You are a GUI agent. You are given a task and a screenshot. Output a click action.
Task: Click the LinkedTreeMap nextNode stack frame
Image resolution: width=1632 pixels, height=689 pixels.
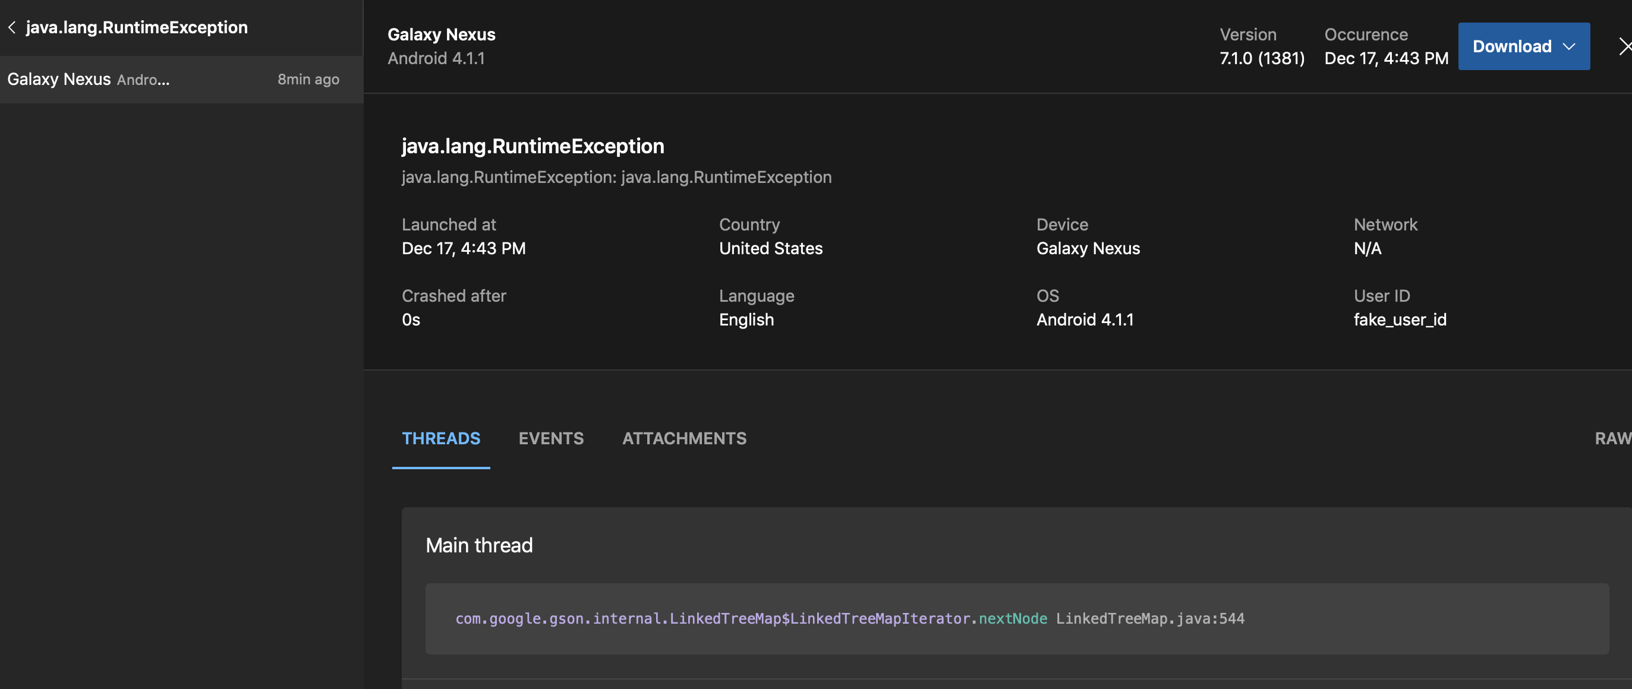coord(849,618)
